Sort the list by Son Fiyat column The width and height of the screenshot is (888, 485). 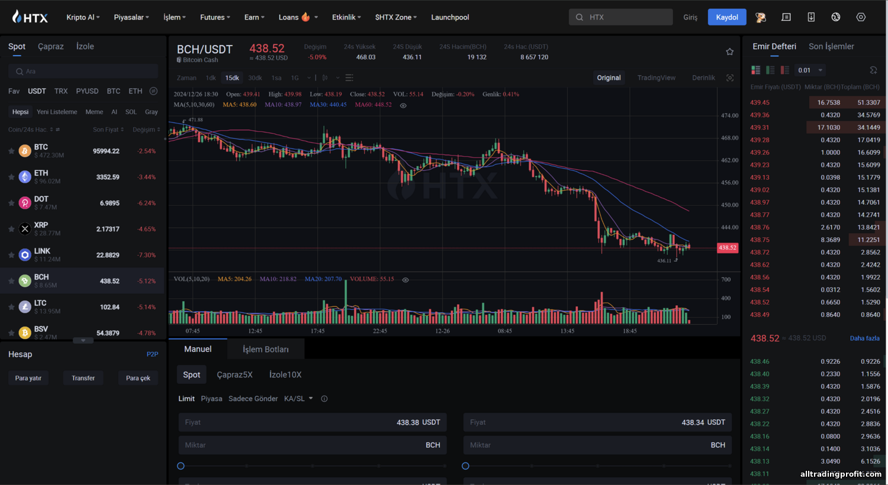[108, 130]
